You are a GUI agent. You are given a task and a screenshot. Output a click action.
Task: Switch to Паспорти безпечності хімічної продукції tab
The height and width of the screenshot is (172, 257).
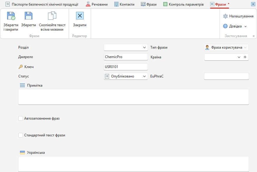coord(42,4)
